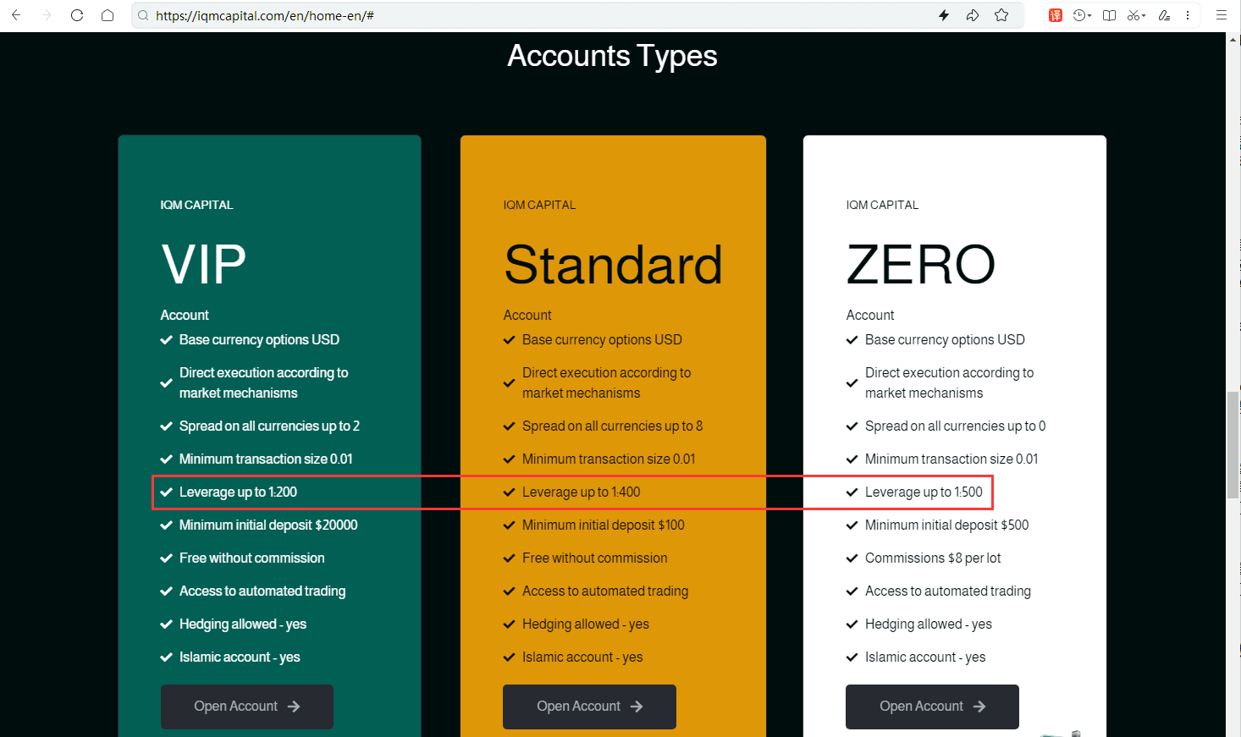
Task: Click the page vertical scrollbar thumb
Action: 1233,446
